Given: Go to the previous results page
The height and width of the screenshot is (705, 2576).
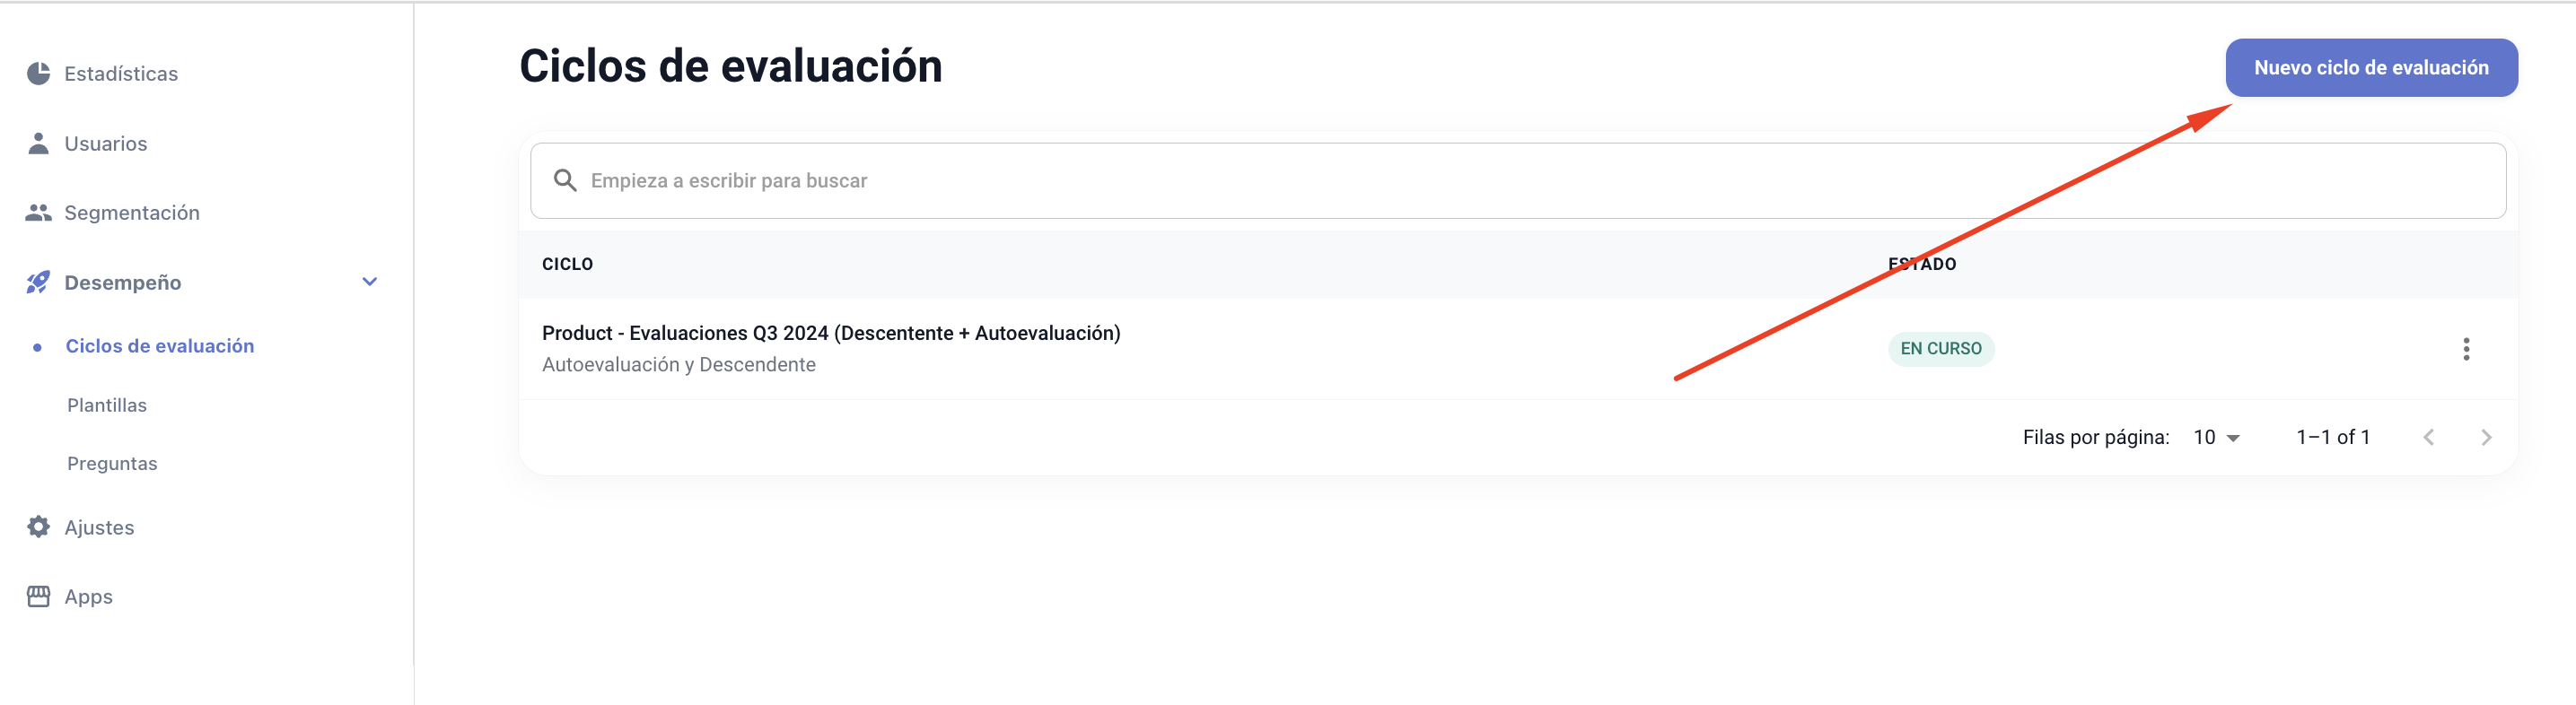Looking at the screenshot, I should 2428,437.
